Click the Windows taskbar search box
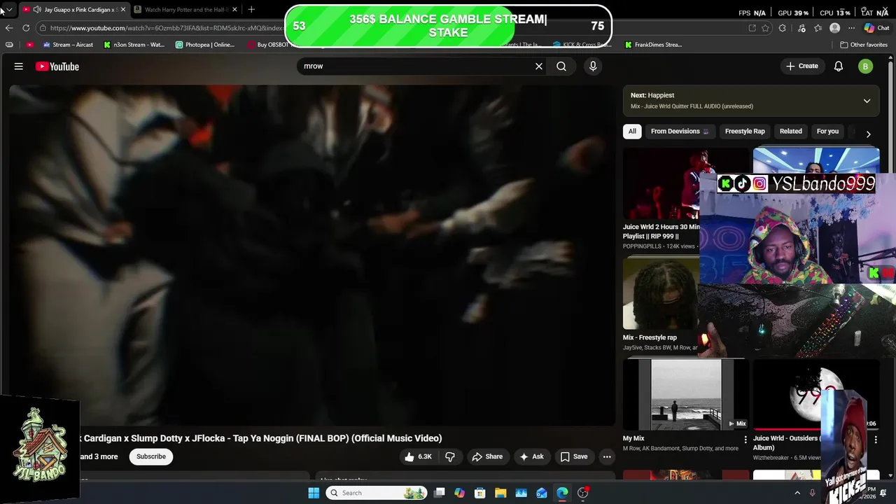The height and width of the screenshot is (504, 896). point(378,493)
